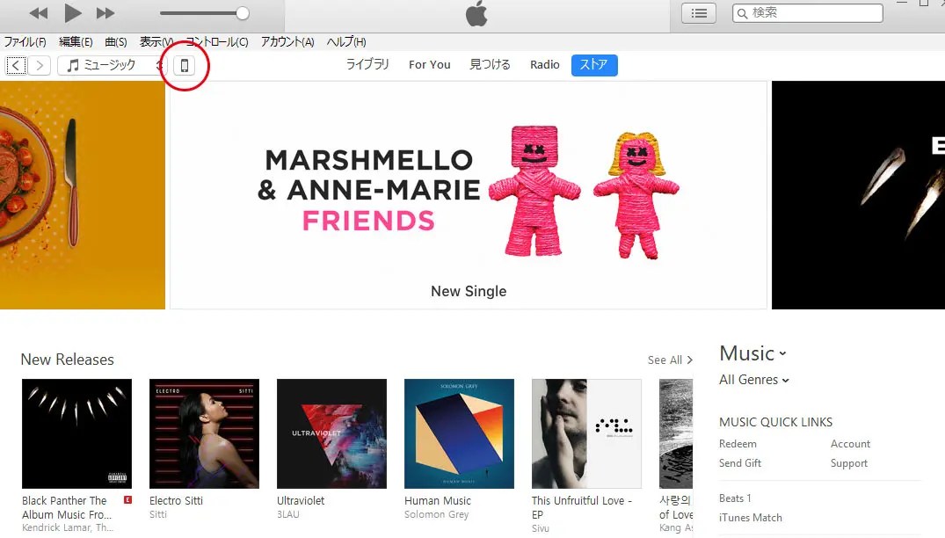The height and width of the screenshot is (538, 945).
Task: Open the iPhone device icon
Action: (185, 65)
